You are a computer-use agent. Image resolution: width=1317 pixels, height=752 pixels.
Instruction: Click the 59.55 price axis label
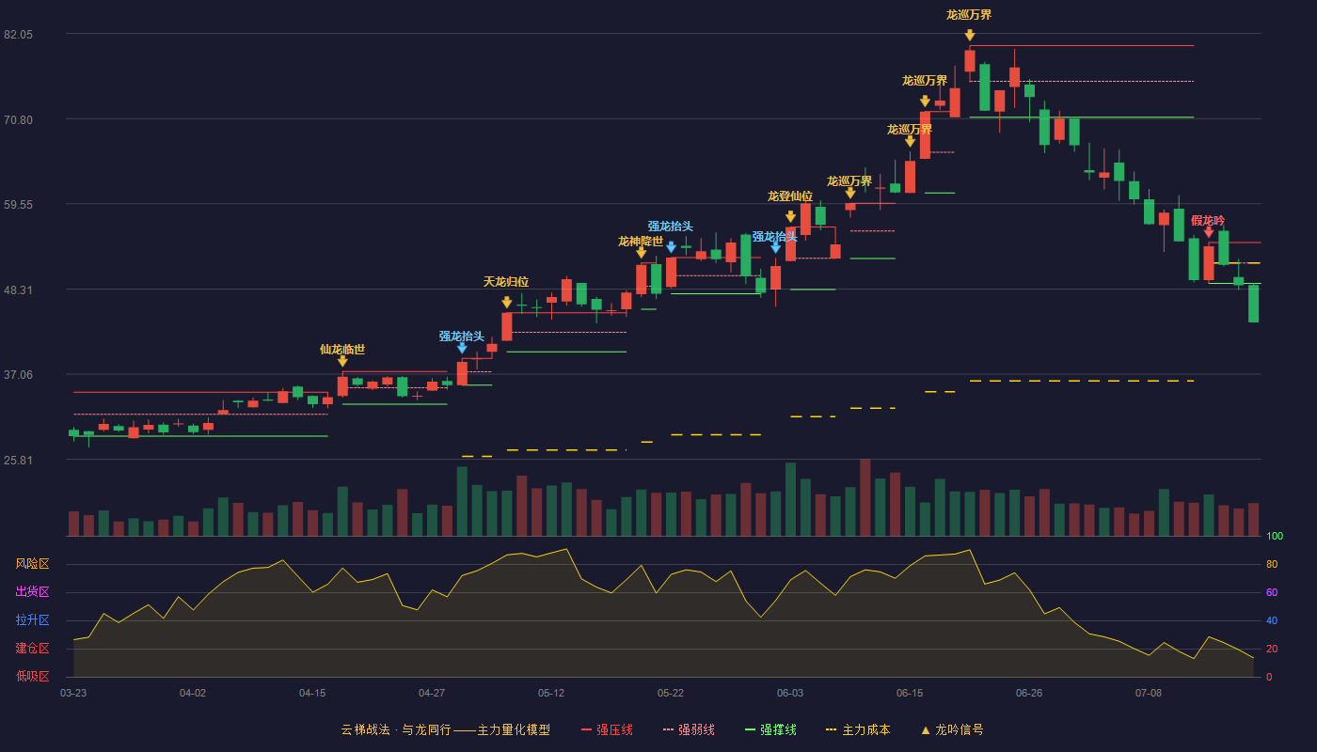click(19, 204)
